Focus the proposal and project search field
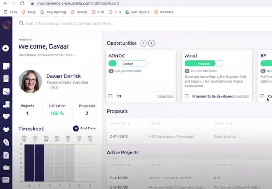Screen dimensions: 272x189 point(69,23)
